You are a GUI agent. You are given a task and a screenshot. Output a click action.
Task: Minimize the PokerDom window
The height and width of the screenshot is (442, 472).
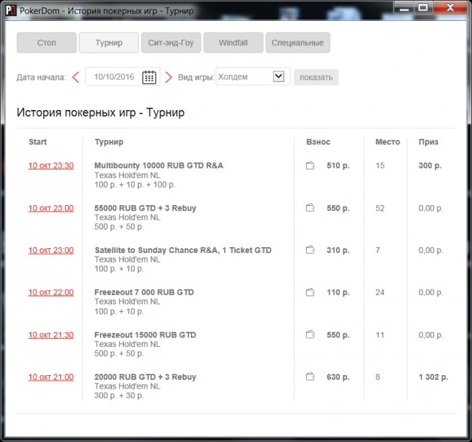point(404,8)
